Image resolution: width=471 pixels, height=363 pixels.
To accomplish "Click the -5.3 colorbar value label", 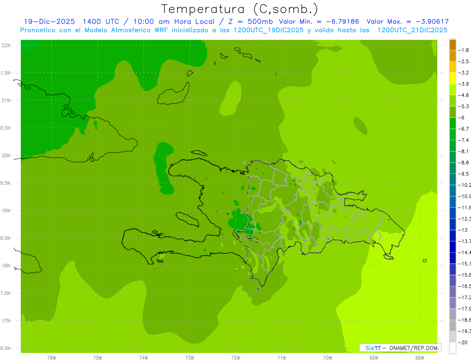I will pos(464,107).
